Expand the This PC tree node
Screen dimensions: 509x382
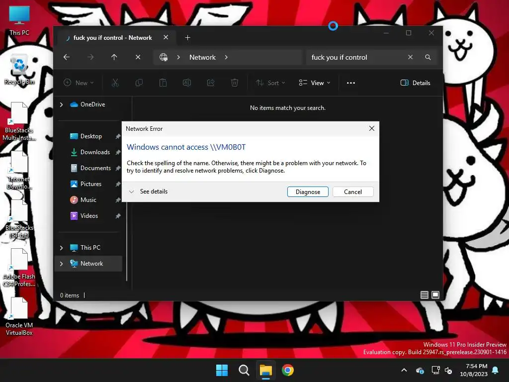61,248
